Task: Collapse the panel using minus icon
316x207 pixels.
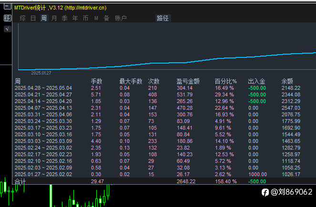Action: (x=8, y=7)
